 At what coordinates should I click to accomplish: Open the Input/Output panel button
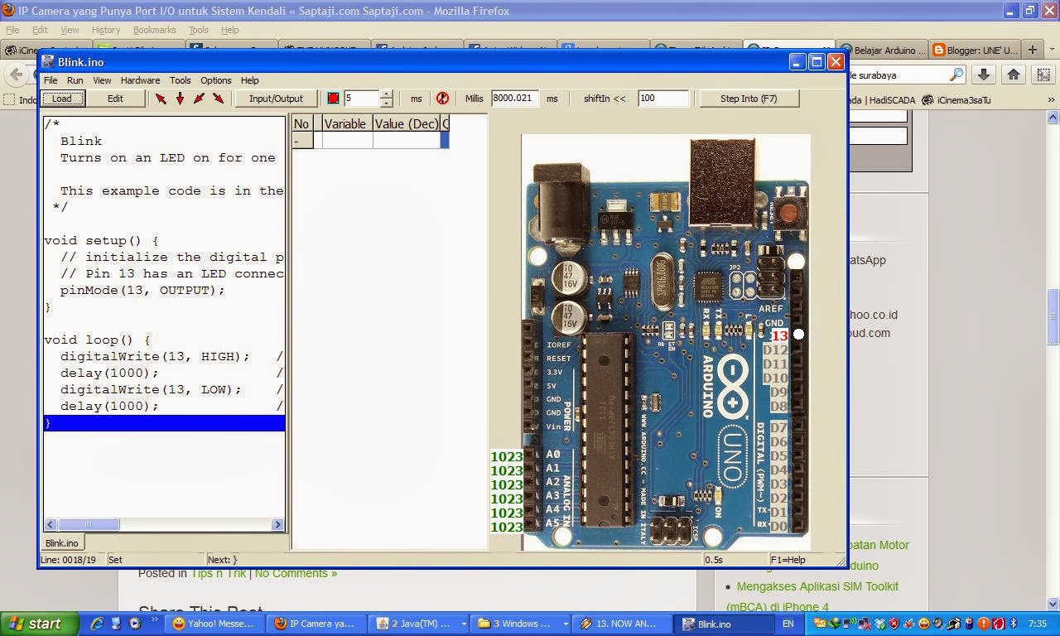click(276, 99)
